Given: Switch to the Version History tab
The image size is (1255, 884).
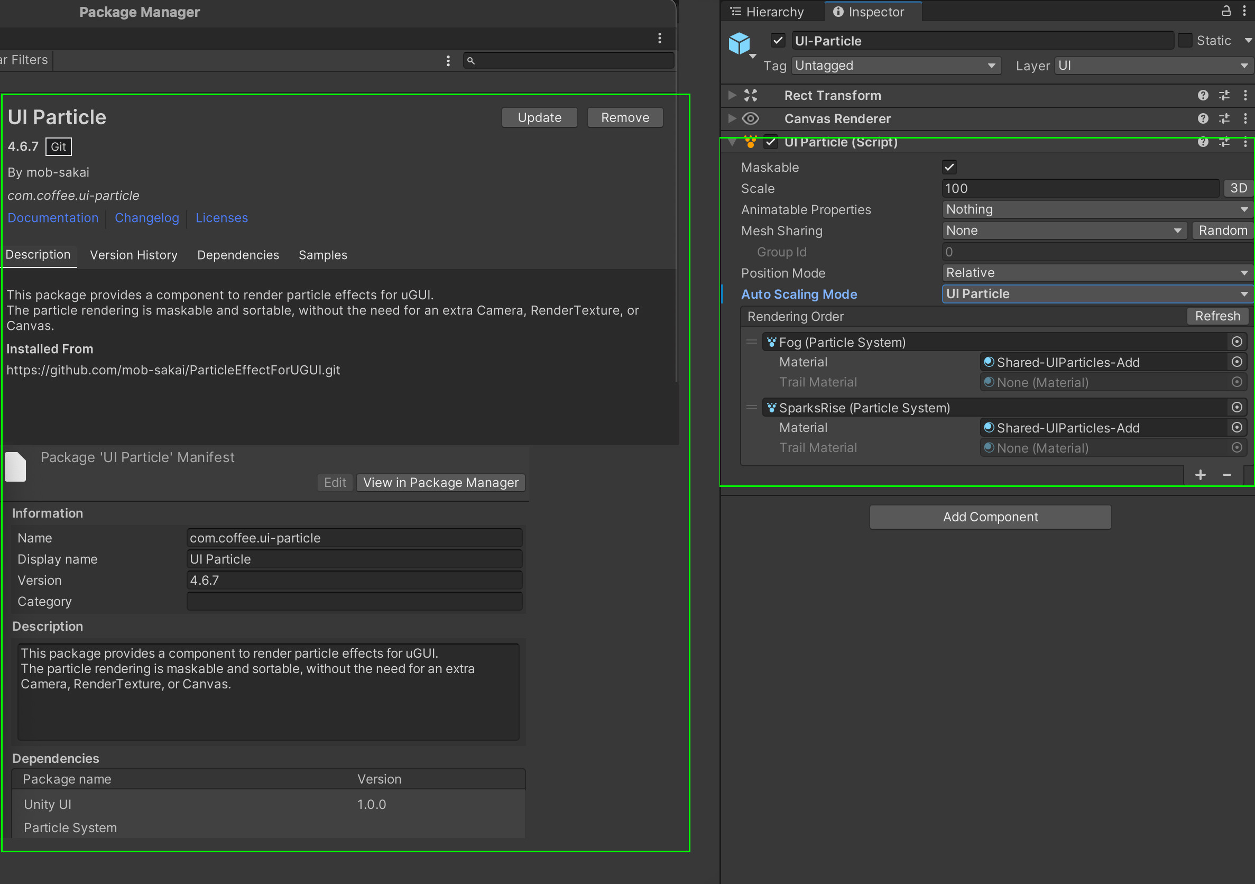Looking at the screenshot, I should pyautogui.click(x=133, y=255).
